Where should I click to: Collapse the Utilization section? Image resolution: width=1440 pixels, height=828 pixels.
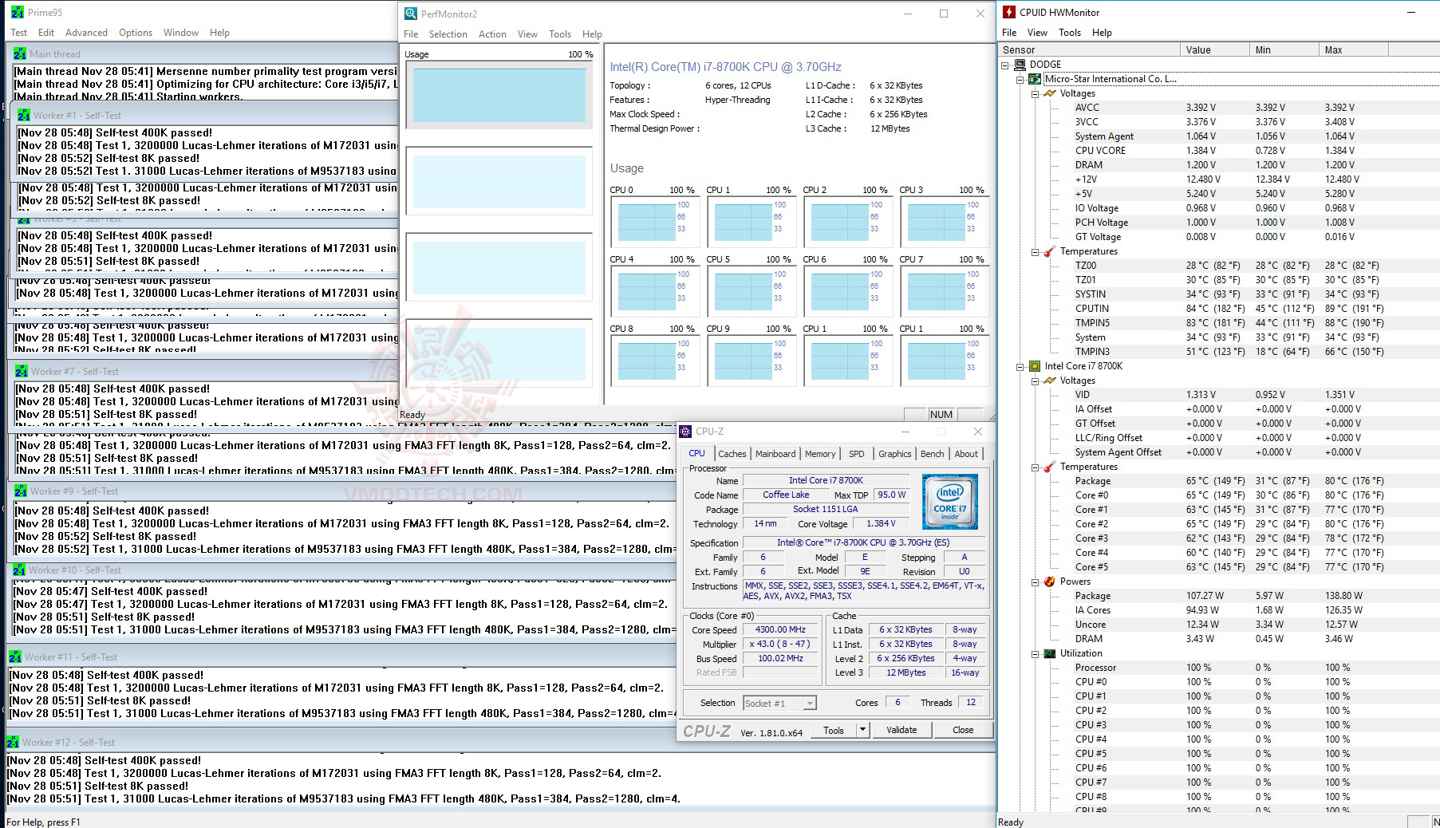(x=1036, y=654)
